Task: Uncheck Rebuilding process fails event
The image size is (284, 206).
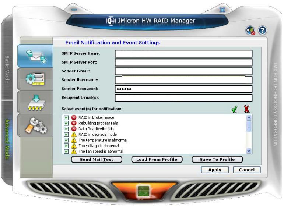Action: tap(66, 123)
